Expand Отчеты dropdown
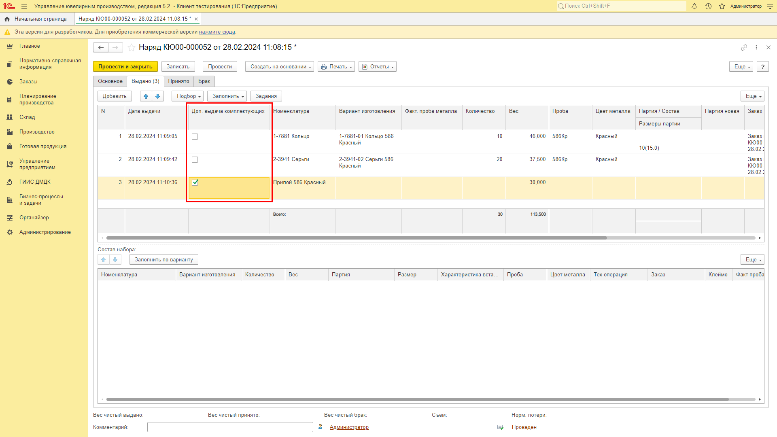Viewport: 777px width, 437px height. [x=378, y=67]
